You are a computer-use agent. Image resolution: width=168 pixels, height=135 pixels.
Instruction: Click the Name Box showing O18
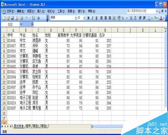pos(10,24)
